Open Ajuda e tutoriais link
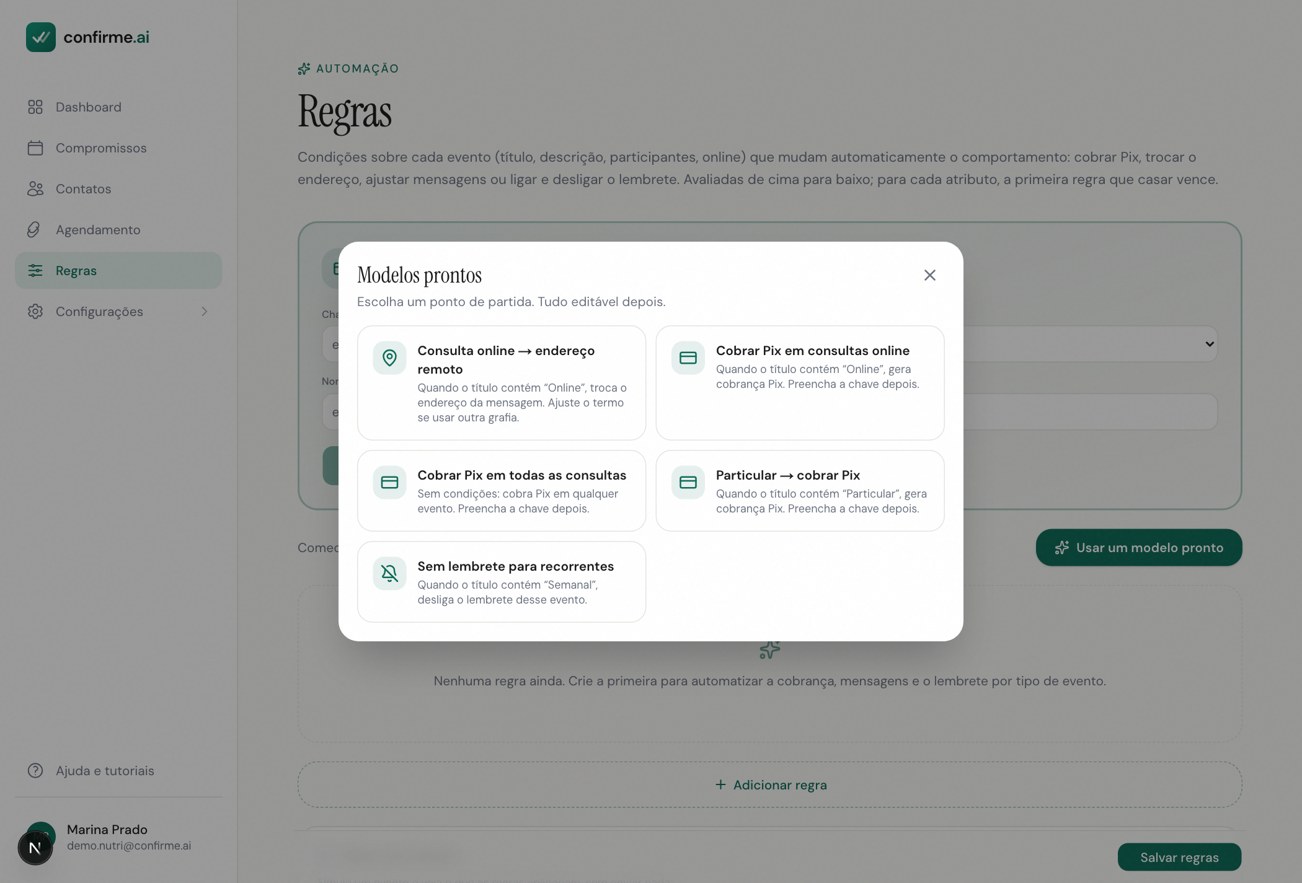This screenshot has width=1302, height=883. [x=118, y=771]
